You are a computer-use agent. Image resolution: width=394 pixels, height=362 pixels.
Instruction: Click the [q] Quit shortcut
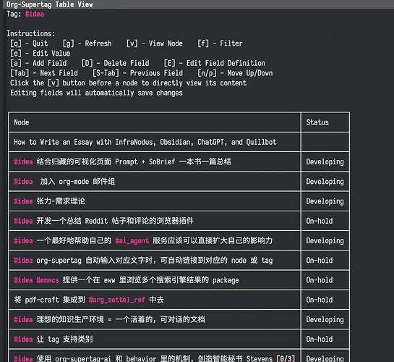click(x=29, y=43)
